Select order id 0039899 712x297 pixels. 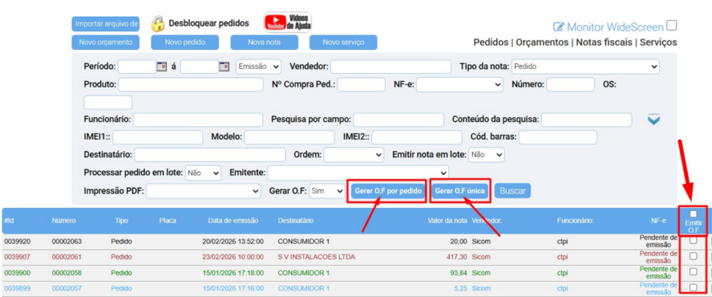17,289
